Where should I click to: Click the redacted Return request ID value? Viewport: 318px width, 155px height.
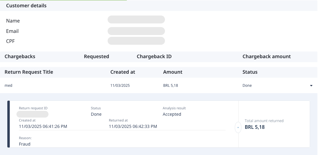coord(33,114)
